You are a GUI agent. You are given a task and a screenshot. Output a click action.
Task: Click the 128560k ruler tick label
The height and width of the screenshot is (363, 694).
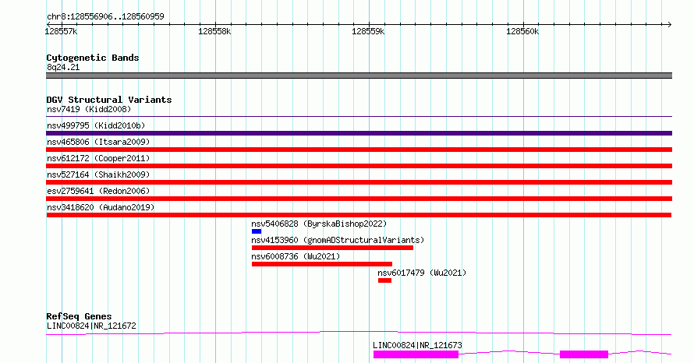[522, 31]
